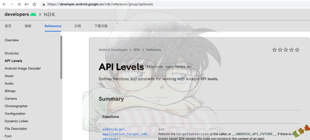This screenshot has width=310, height=140.
Task: Click the address bar URL field
Action: coord(175,4)
